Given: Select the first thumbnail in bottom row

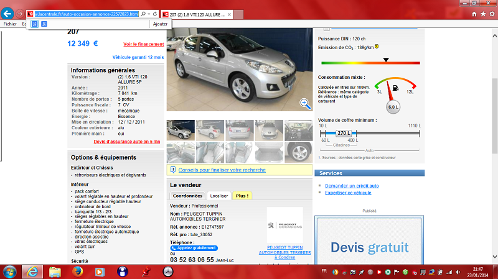Looking at the screenshot, I should pyautogui.click(x=181, y=152).
